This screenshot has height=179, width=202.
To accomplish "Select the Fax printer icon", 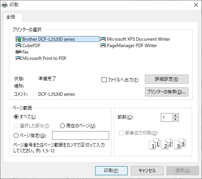I will (x=19, y=52).
